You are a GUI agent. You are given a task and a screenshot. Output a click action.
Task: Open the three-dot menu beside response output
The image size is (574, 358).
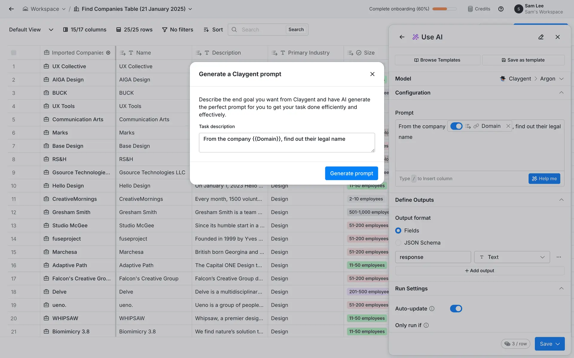(558, 257)
